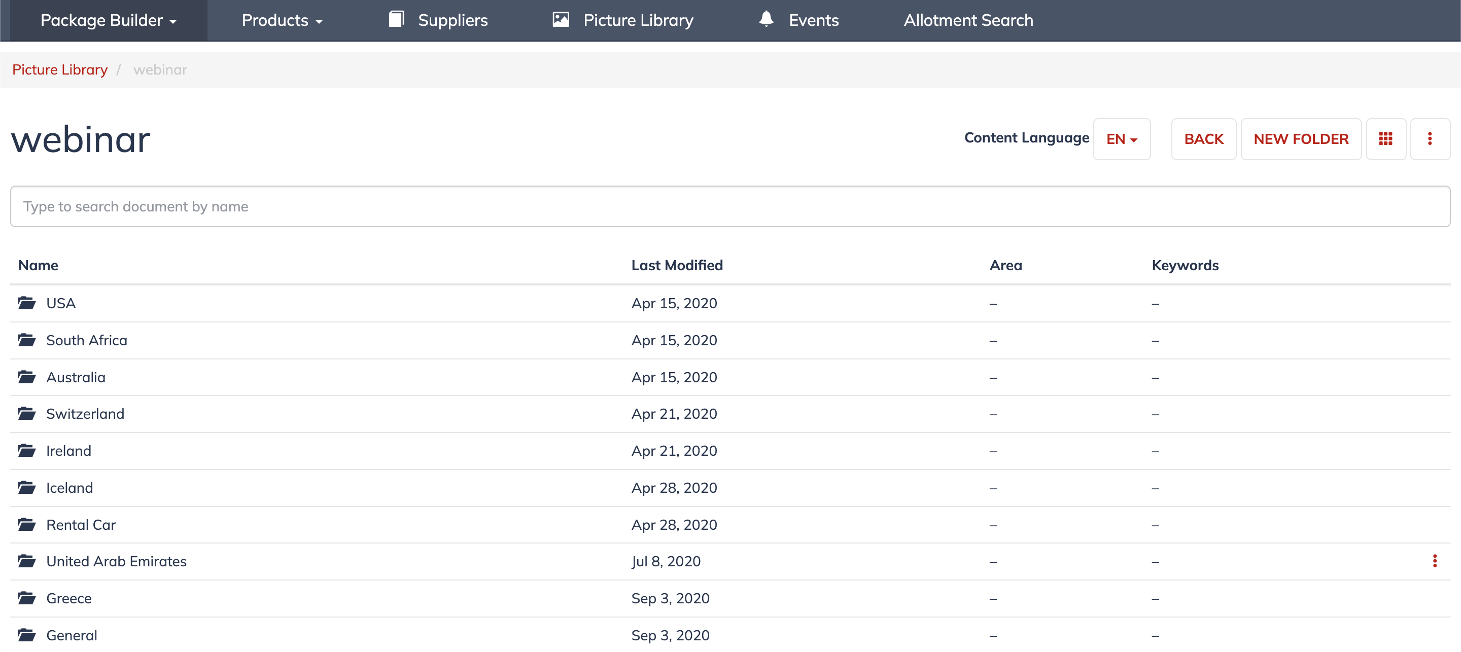Click the Picture Library image icon in the nav
Screen dimensions: 1461x652
561,19
